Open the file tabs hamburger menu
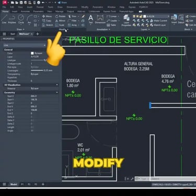The height and width of the screenshot is (196, 196). click(x=4, y=34)
